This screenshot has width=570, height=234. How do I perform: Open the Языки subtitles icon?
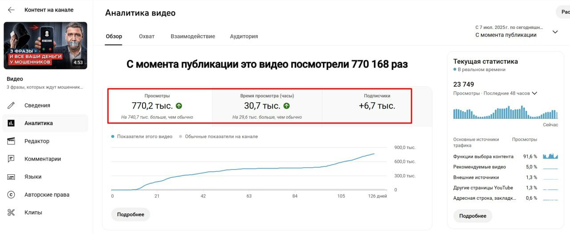[x=11, y=177]
